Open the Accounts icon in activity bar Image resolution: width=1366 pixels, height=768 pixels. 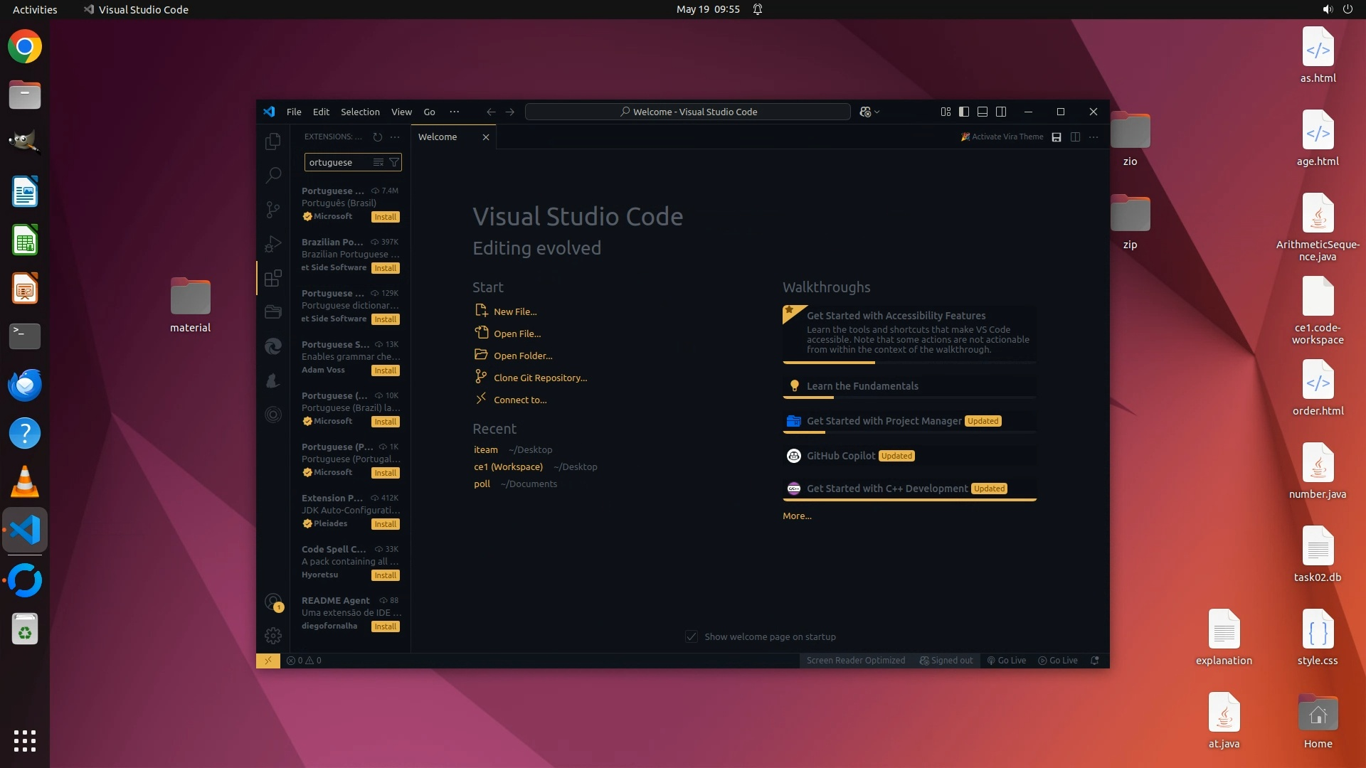click(273, 602)
